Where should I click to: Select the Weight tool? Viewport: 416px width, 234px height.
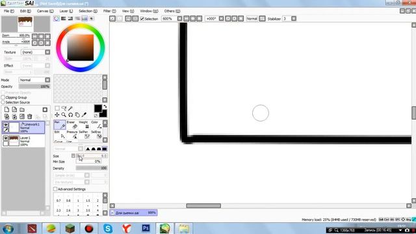point(84,125)
